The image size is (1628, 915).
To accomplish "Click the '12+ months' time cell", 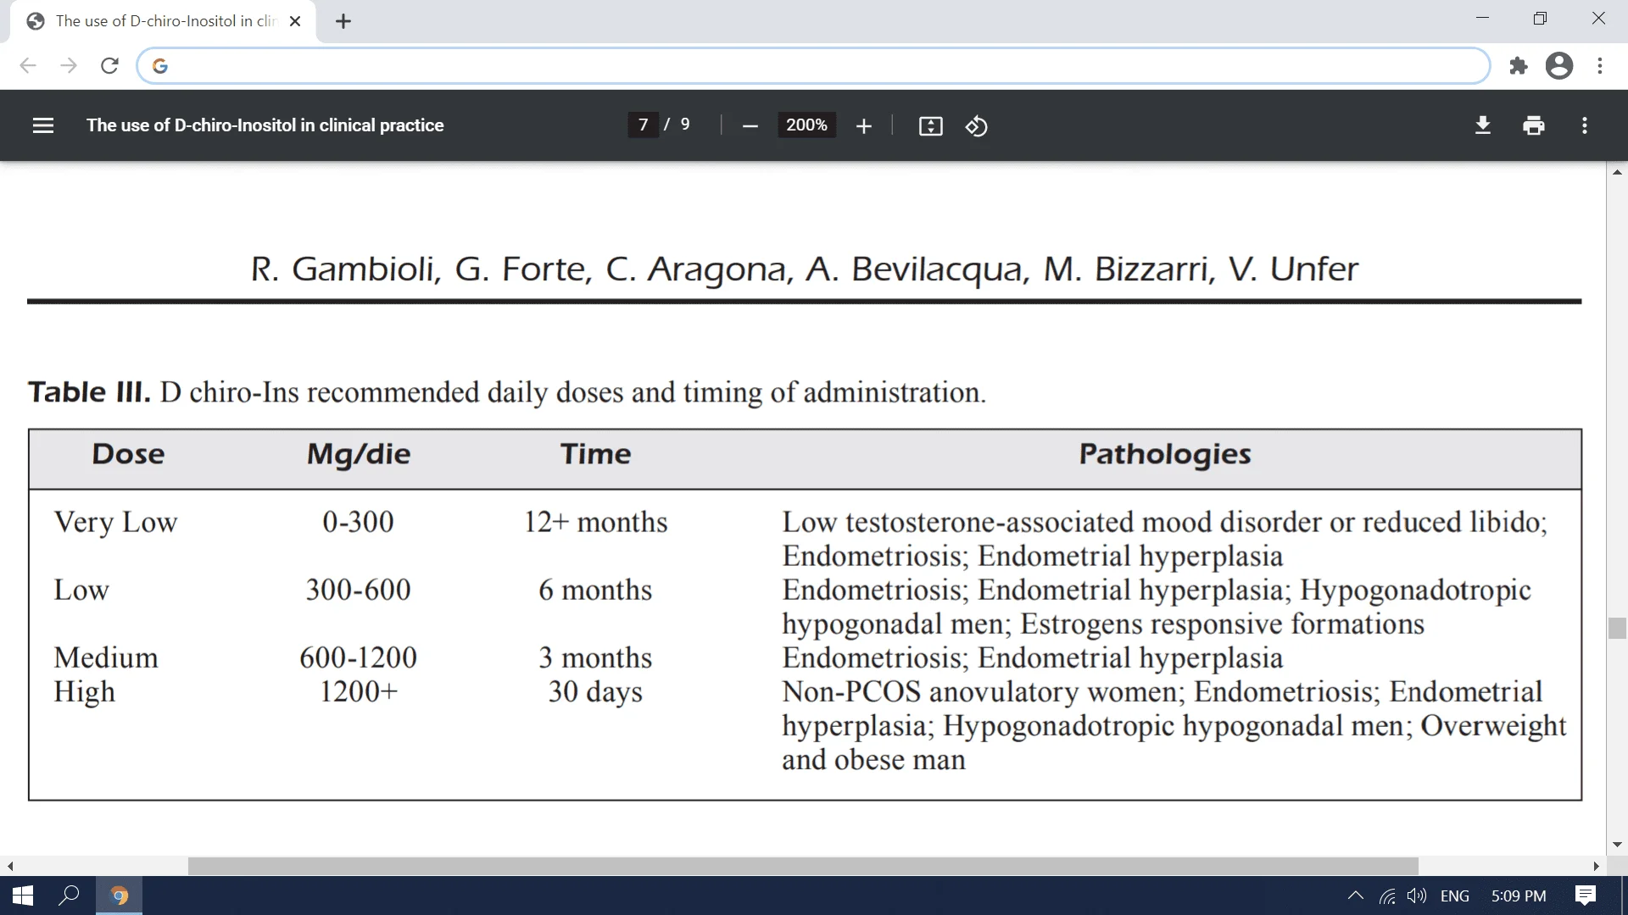I will tap(595, 522).
